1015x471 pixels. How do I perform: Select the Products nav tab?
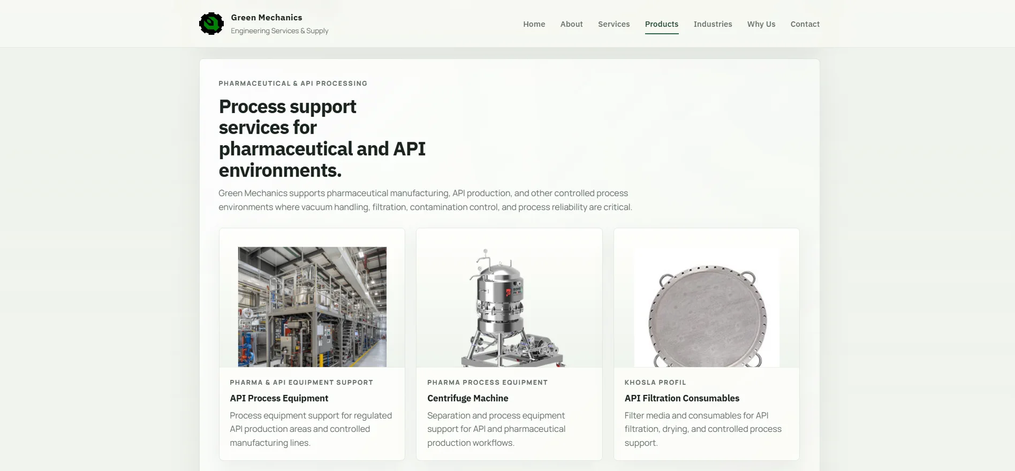pos(661,24)
